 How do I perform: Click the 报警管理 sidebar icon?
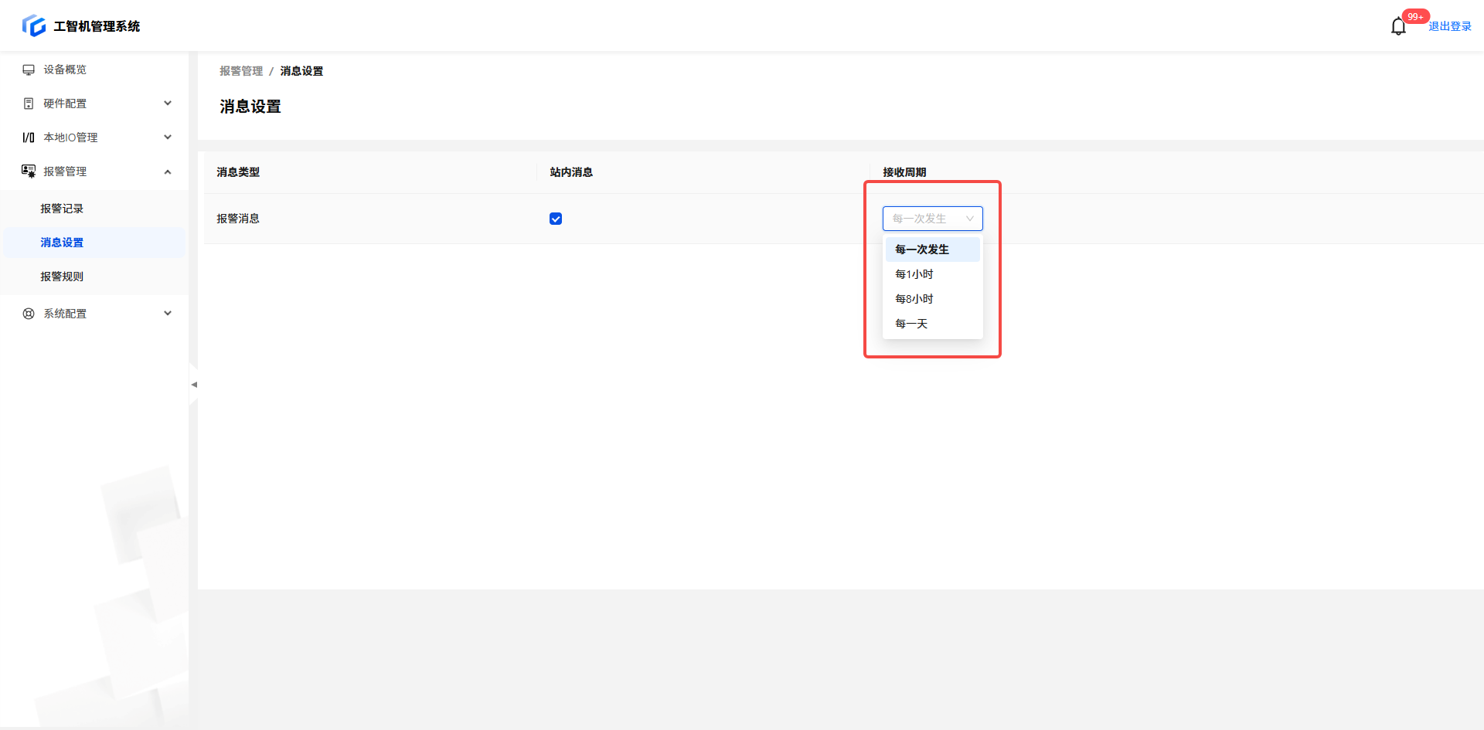29,171
